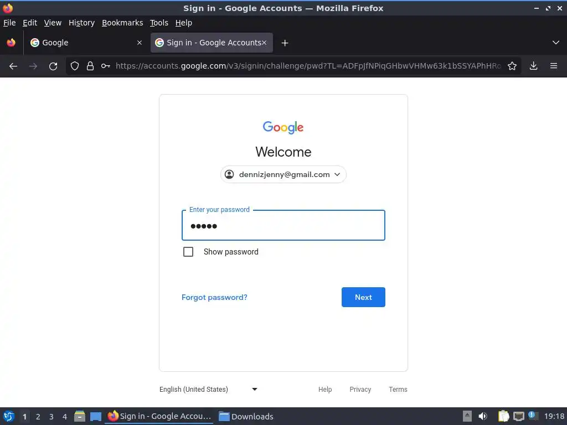Click the removable media tray icon
This screenshot has height=425, width=567.
tap(467, 416)
